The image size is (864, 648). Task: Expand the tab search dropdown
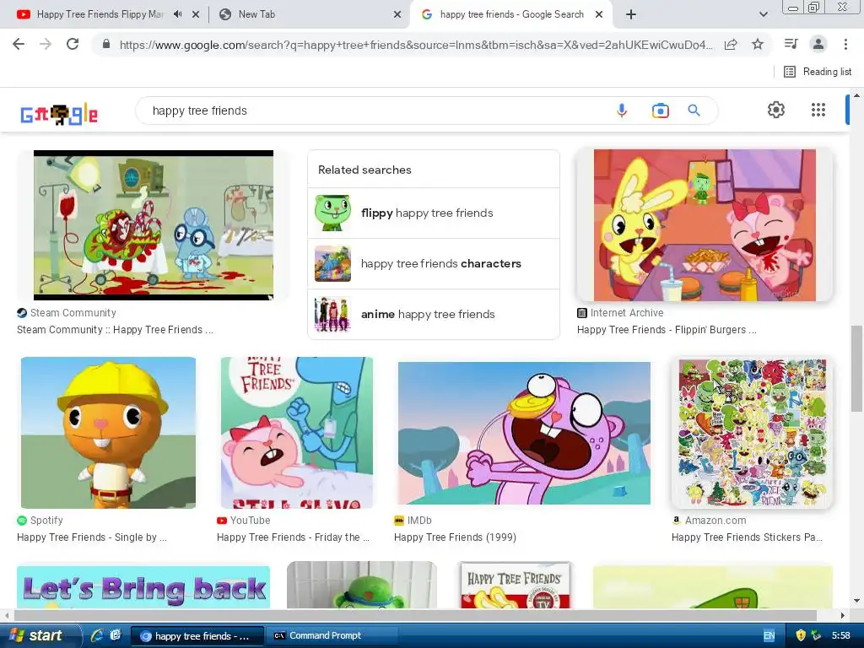coord(763,14)
